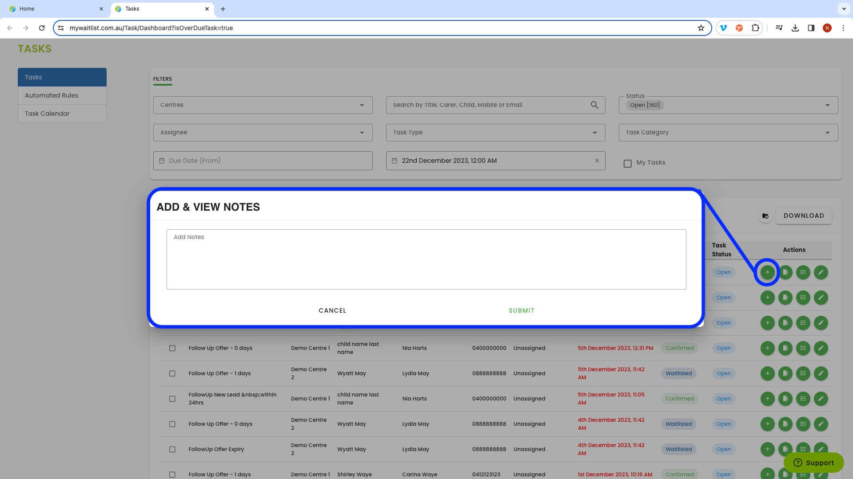Click the document tag icon on the first Open task
Image resolution: width=853 pixels, height=479 pixels.
pyautogui.click(x=785, y=272)
